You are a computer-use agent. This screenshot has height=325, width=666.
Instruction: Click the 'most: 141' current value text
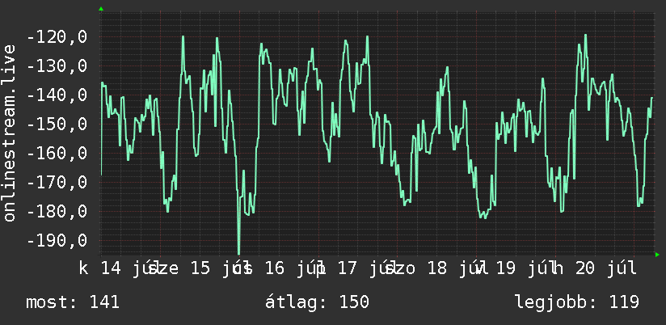[x=73, y=302]
